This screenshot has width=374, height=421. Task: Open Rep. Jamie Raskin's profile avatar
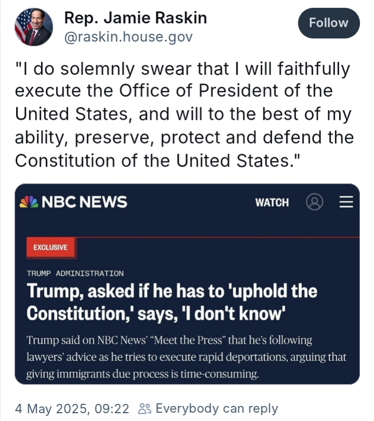coord(33,27)
